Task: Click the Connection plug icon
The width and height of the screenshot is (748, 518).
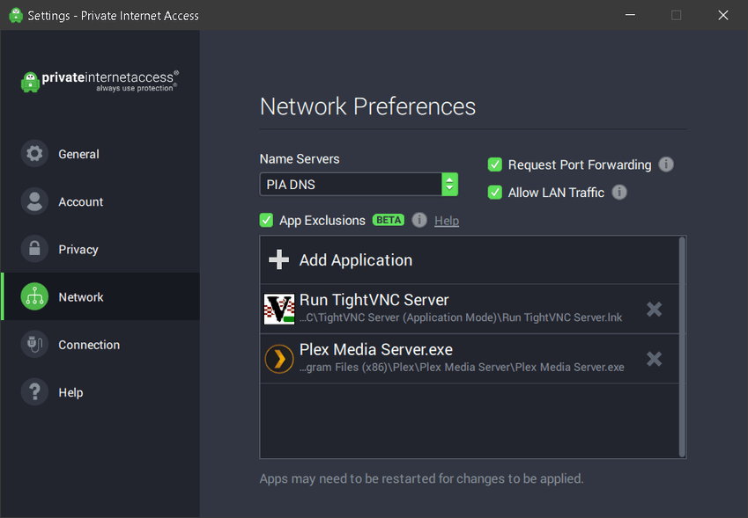Action: [x=34, y=345]
